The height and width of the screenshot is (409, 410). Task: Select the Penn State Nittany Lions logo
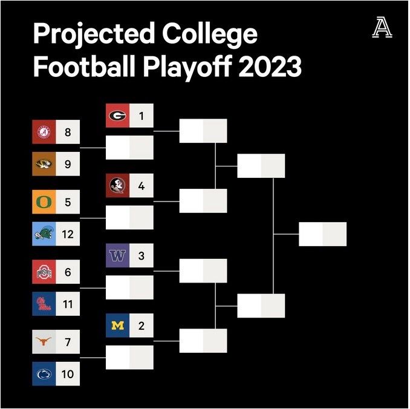(44, 374)
